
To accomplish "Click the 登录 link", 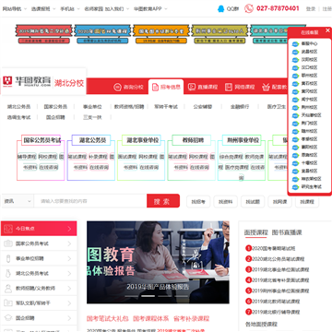I will coord(311,8).
